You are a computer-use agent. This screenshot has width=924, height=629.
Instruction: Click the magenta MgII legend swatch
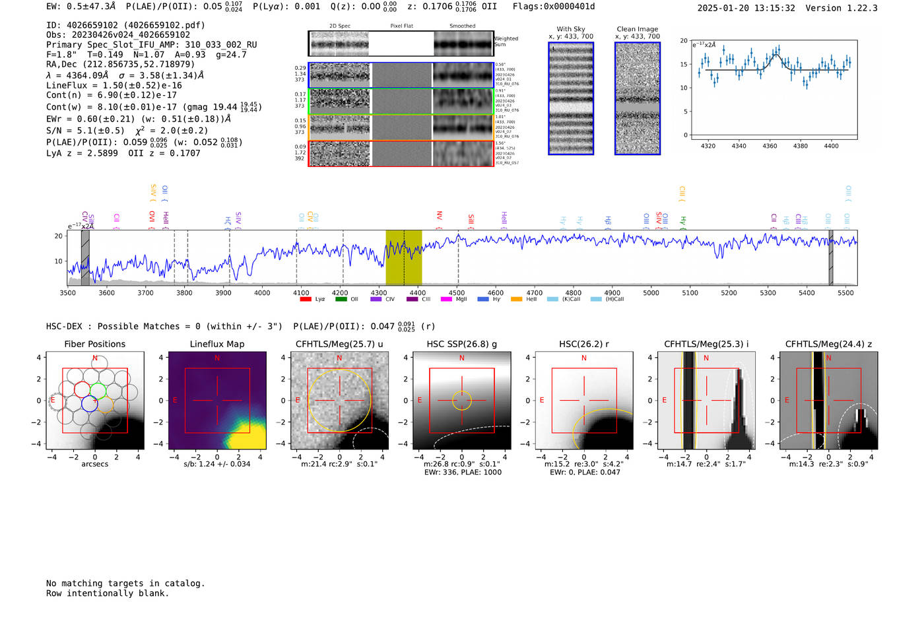coord(447,299)
